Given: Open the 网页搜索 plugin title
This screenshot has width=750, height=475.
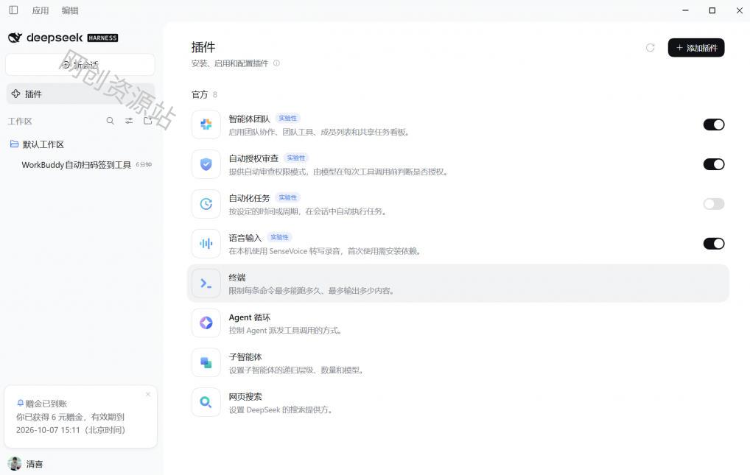Looking at the screenshot, I should 245,396.
